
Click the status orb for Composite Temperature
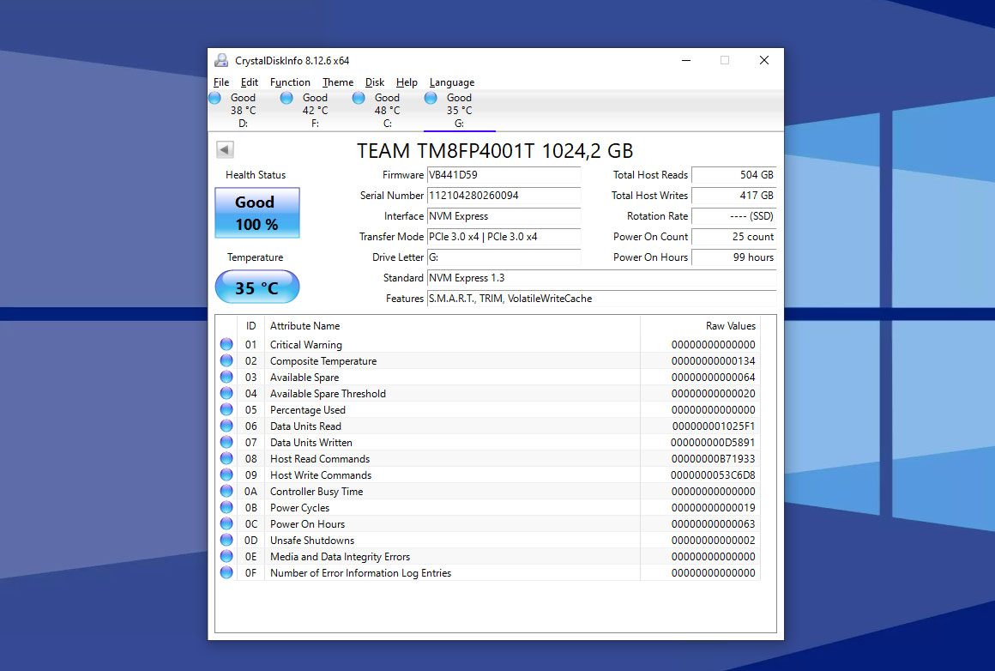click(x=226, y=360)
